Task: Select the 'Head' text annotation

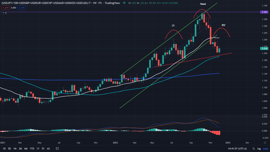Action: tap(202, 4)
